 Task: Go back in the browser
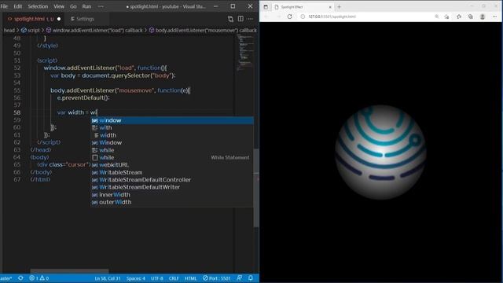[266, 17]
